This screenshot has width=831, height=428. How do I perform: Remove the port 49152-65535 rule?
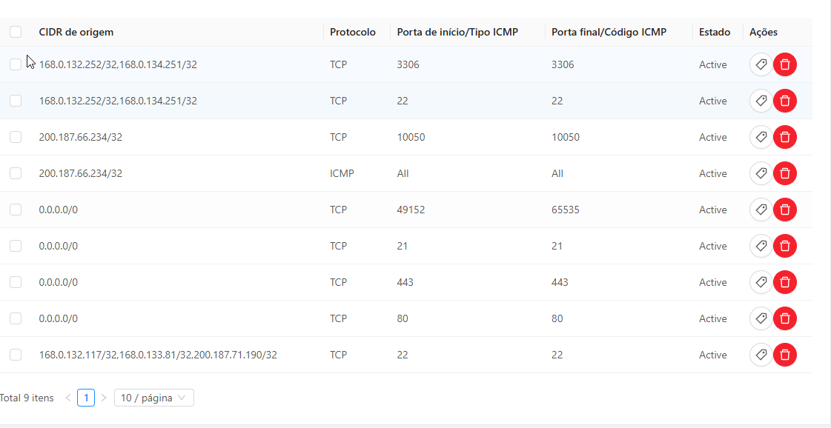[785, 210]
